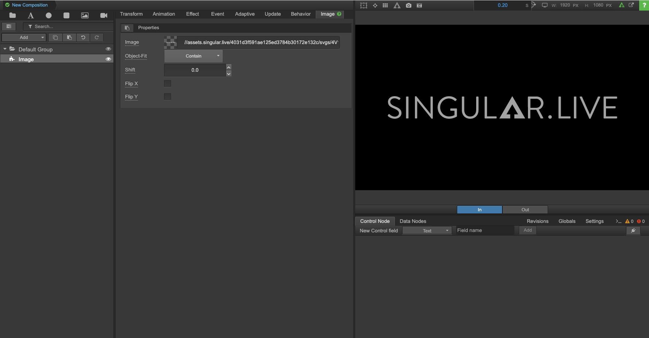
Task: Focus the layer Search filter field
Action: [69, 27]
